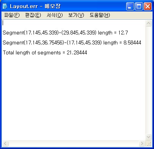Open the 보기(V) menu
154x149 pixels.
(76, 15)
